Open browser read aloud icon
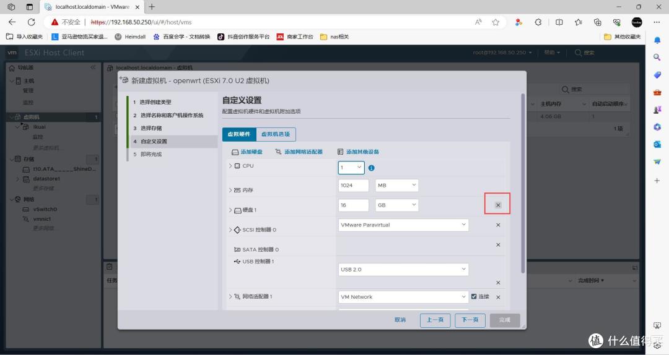The width and height of the screenshot is (669, 355). click(478, 22)
